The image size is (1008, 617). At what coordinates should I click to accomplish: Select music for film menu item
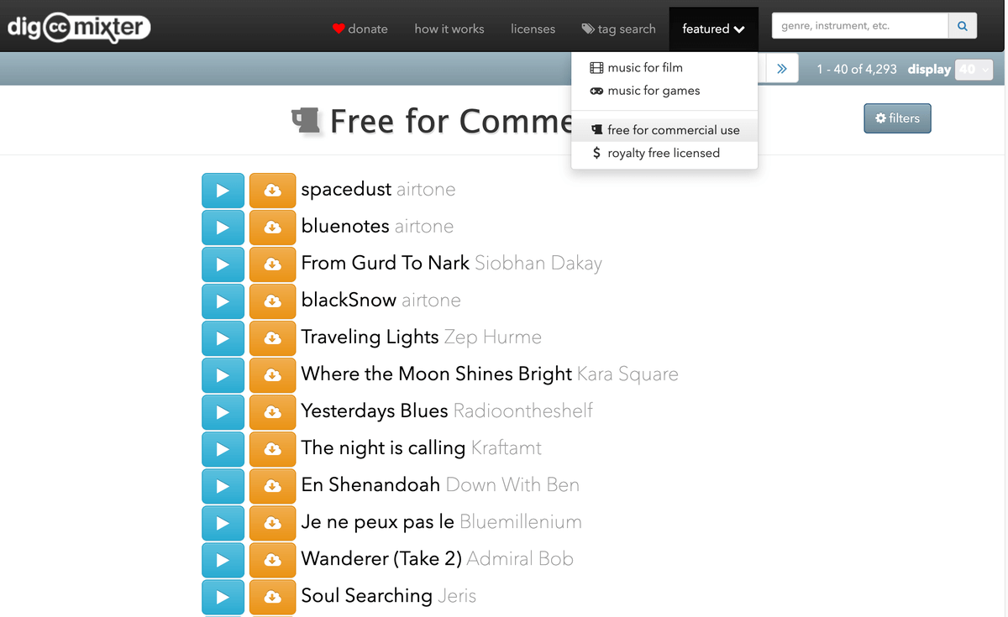click(644, 67)
